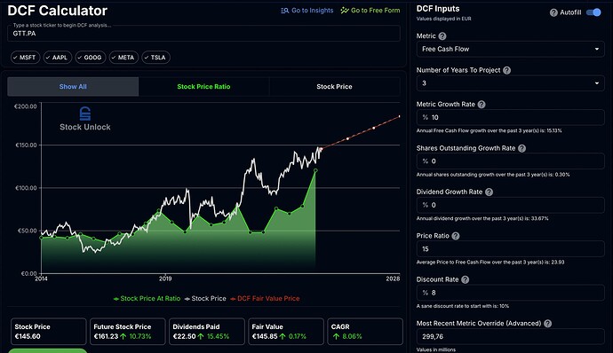Select the AAPL ticker chip
613x353 pixels.
tap(58, 58)
